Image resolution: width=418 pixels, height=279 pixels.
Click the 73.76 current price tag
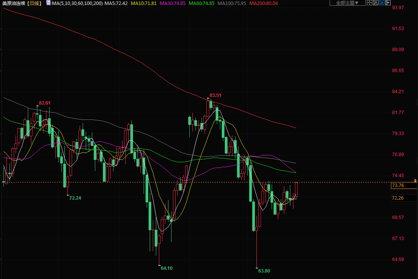(397, 185)
